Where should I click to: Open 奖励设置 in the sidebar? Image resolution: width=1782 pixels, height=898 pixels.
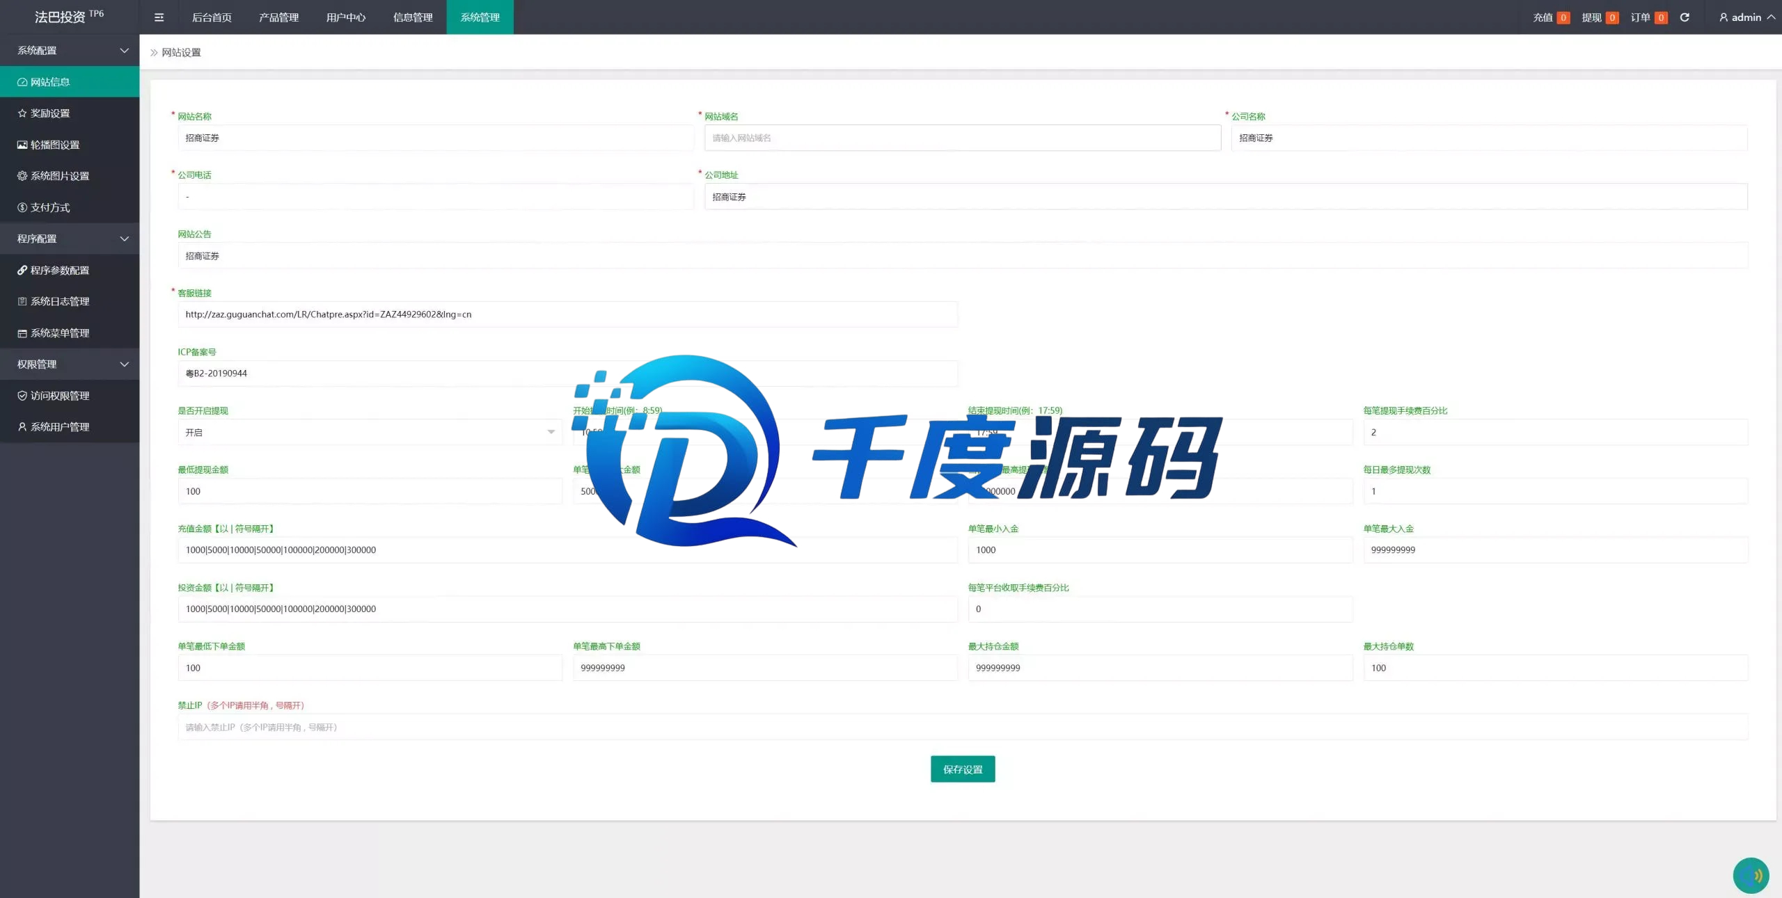(x=70, y=113)
